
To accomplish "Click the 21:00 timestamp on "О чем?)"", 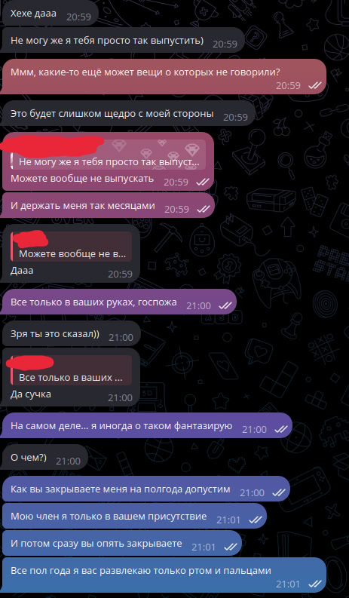I will click(69, 461).
